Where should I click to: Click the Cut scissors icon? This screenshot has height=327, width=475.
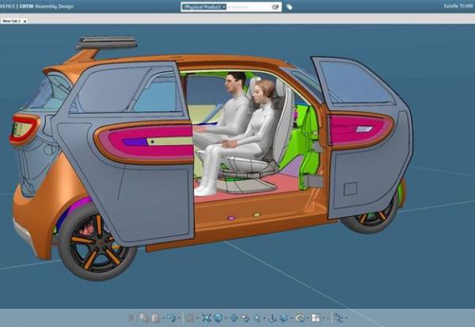(x=132, y=317)
